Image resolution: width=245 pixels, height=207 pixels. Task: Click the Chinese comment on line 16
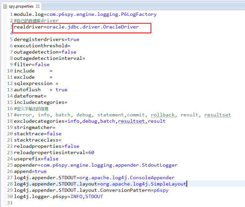click(31, 109)
